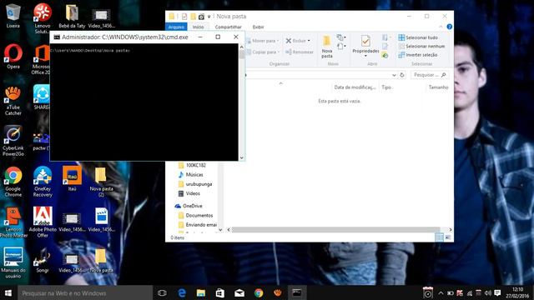Select Bebê da Taty desktop folder
Image resolution: width=534 pixels, height=300 pixels.
coord(72,16)
